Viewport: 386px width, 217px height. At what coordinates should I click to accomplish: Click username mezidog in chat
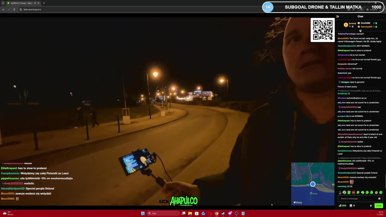(342, 186)
